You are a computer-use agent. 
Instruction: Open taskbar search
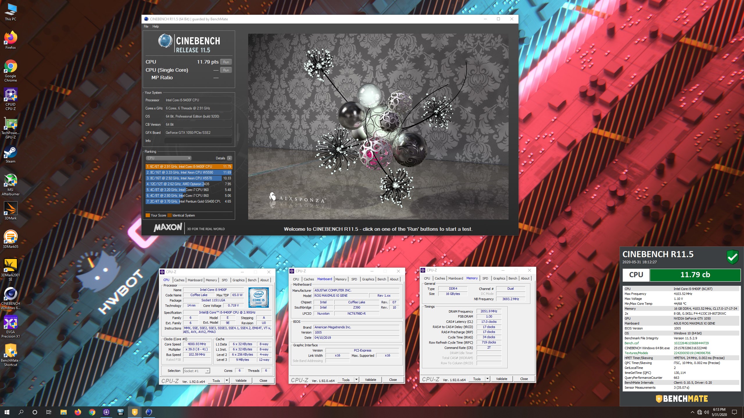click(21, 412)
